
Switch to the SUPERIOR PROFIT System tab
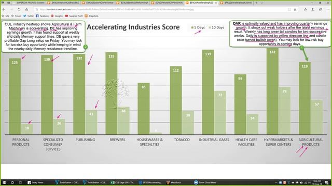(29, 3)
